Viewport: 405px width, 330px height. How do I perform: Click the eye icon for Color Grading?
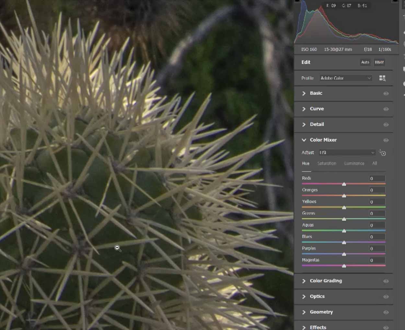(x=386, y=281)
